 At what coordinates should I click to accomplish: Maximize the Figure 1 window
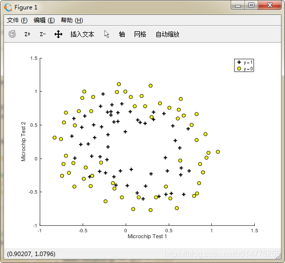coord(251,5)
